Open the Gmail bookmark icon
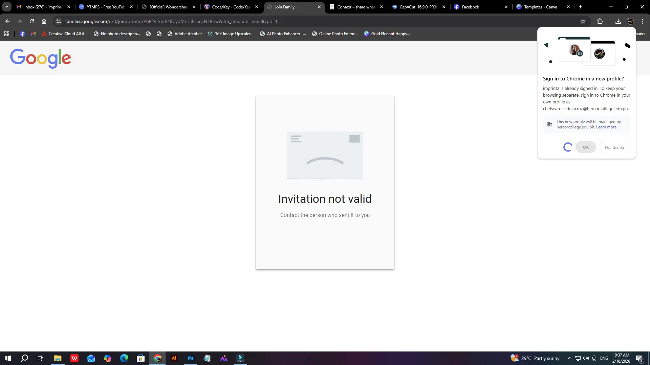The width and height of the screenshot is (650, 365). [x=33, y=34]
